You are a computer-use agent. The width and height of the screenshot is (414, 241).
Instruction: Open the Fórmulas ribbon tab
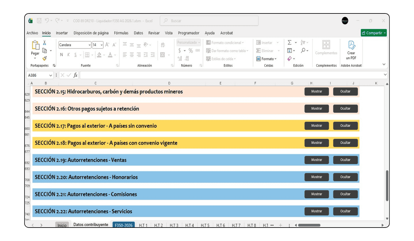(x=121, y=33)
